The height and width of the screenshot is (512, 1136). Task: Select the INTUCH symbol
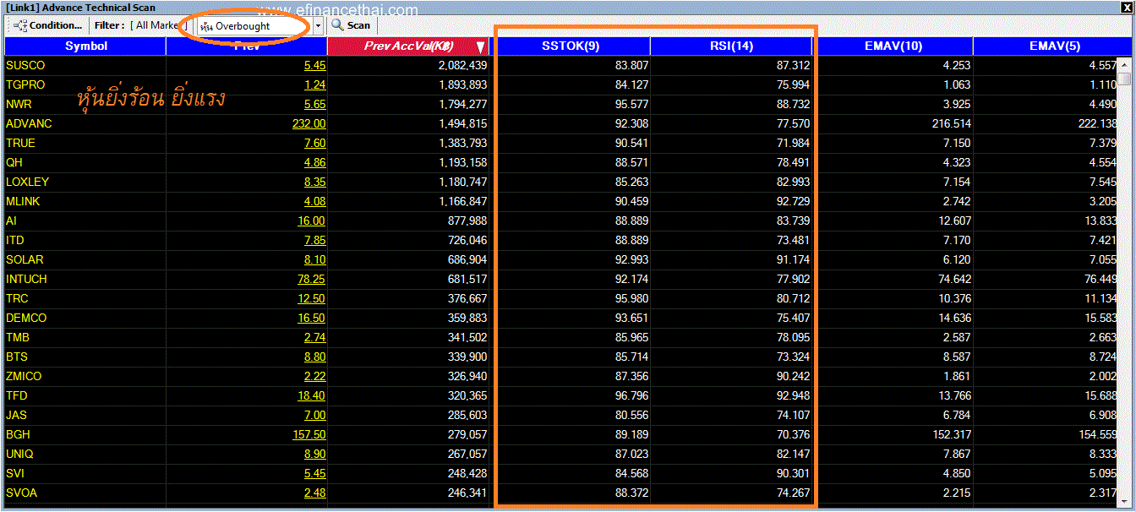coord(26,279)
